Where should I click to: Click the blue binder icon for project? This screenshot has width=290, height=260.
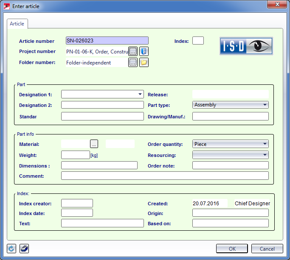(x=144, y=51)
